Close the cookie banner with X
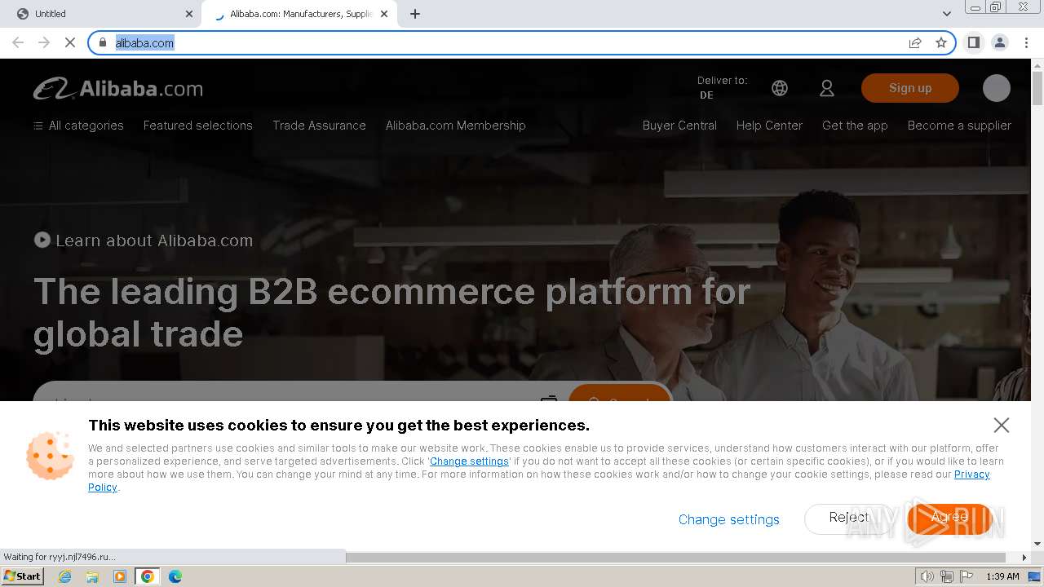This screenshot has height=587, width=1044. click(x=1002, y=425)
